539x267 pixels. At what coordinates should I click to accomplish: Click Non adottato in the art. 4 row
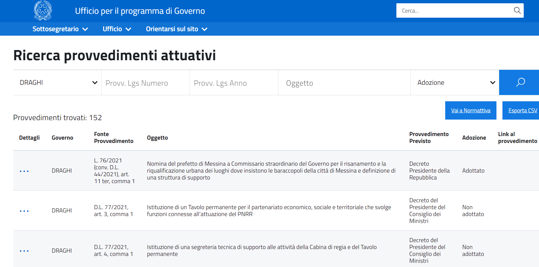(x=473, y=251)
